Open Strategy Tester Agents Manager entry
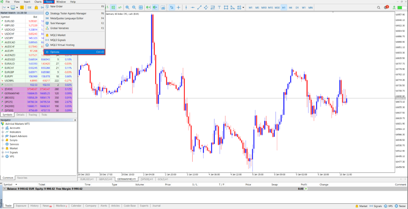This screenshot has width=408, height=209. tap(75, 13)
